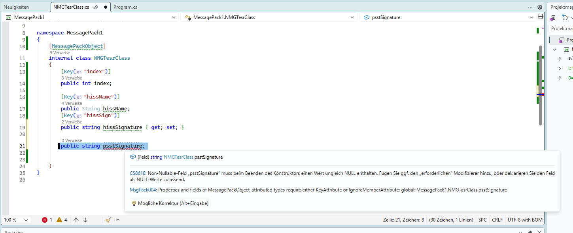Click the field icon beside psstSignature dropdown
The width and height of the screenshot is (573, 233).
click(x=367, y=17)
